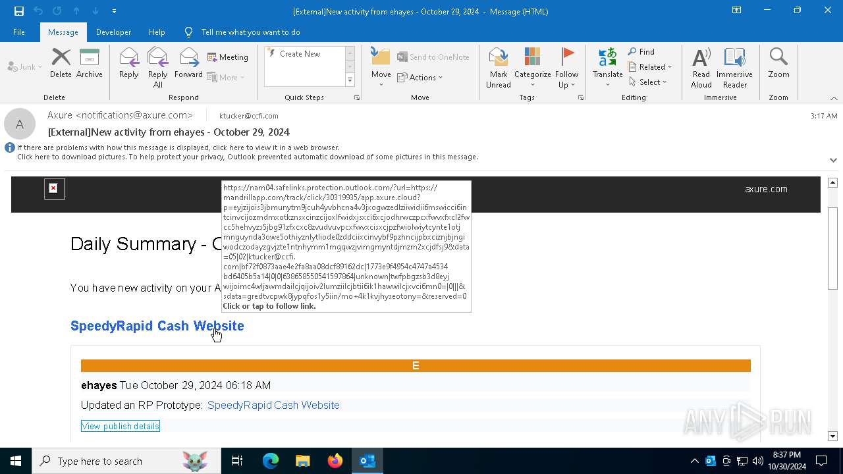Delete the message with Delete icon
Screen dimensions: 843x474
coord(61,63)
